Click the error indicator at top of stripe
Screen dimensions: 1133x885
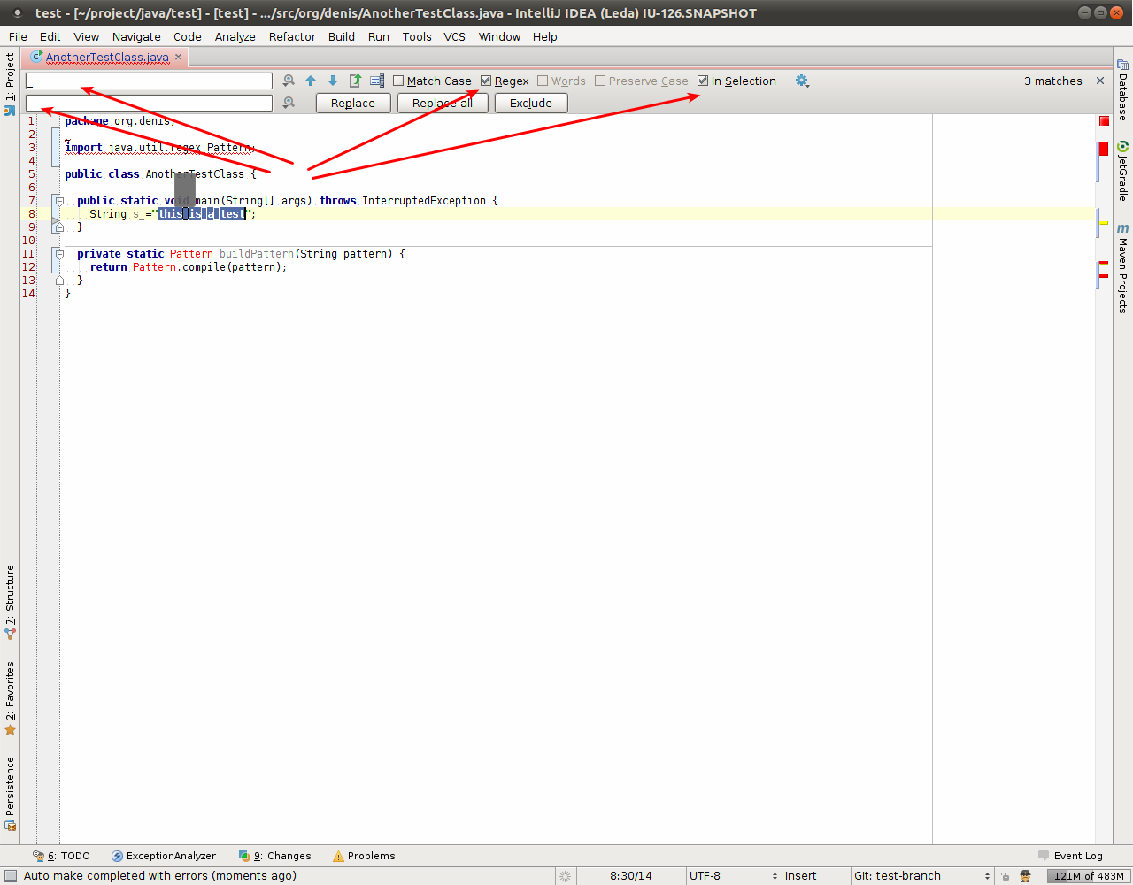tap(1104, 120)
